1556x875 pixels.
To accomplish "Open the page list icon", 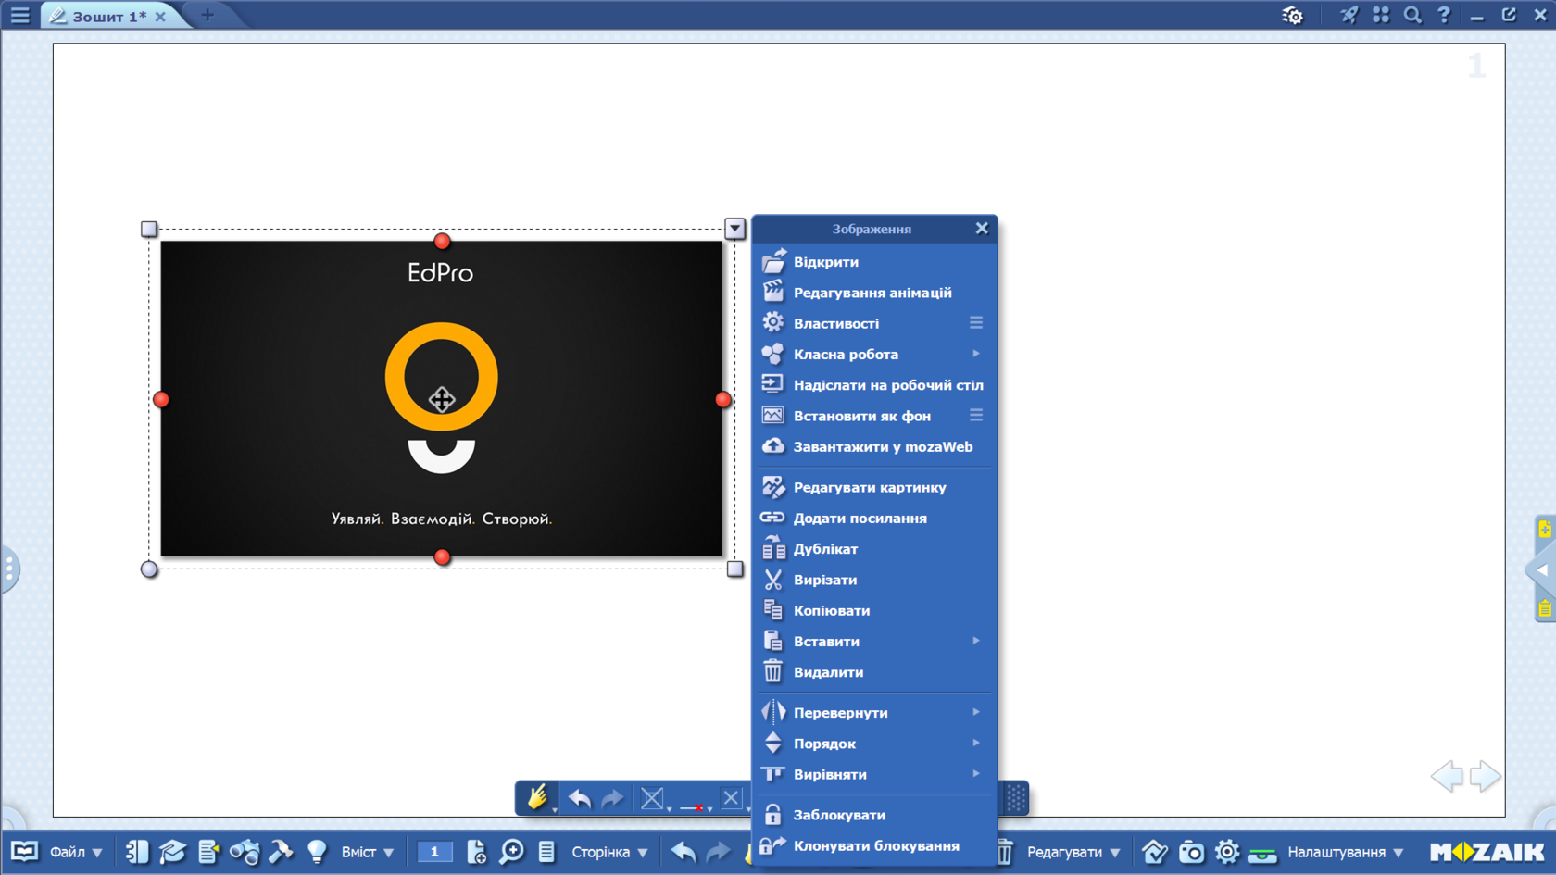I will click(546, 852).
